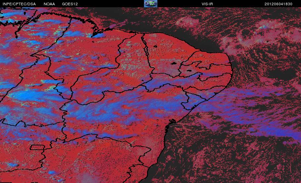
Task: Click the white cloud patch over northern ocean
Action: tap(187, 22)
